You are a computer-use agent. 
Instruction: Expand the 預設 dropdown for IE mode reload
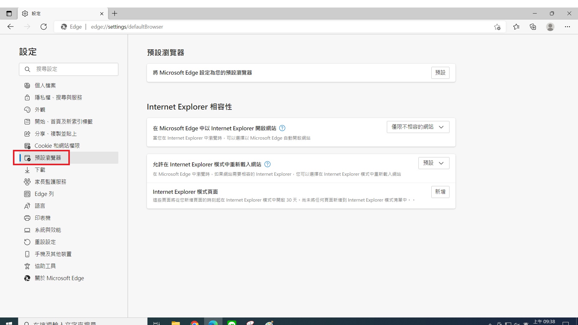click(434, 163)
